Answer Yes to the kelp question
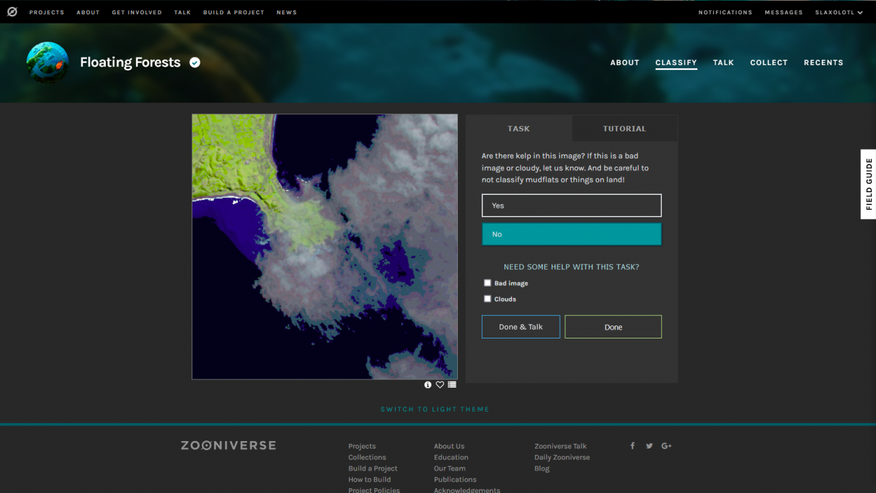This screenshot has height=493, width=876. 571,205
